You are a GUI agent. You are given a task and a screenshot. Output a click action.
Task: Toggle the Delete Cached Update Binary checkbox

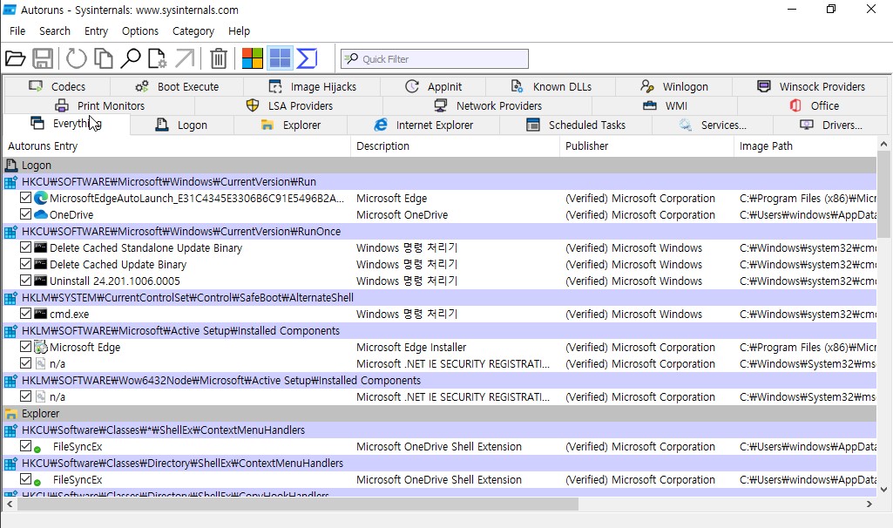point(25,264)
